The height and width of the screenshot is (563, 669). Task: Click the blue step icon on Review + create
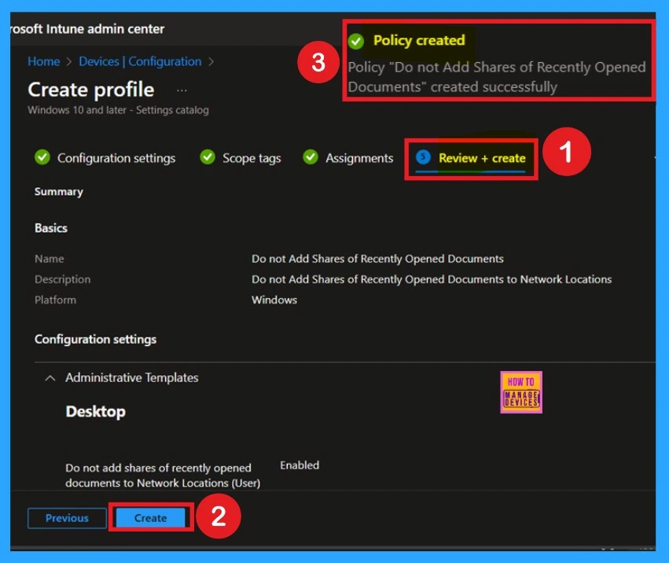pyautogui.click(x=423, y=157)
